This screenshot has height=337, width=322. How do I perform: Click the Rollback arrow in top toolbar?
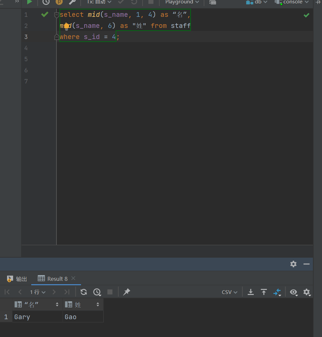(134, 2)
